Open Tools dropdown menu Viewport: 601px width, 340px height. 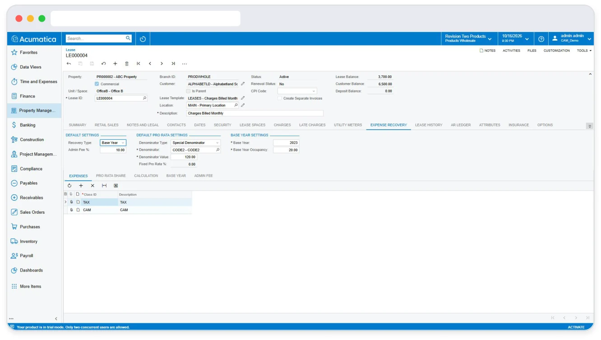coord(584,51)
